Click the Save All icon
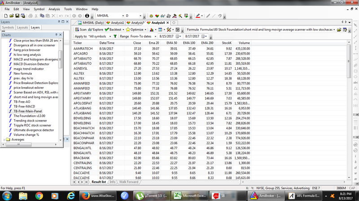Image resolution: width=359 pixels, height=201 pixels. pyautogui.click(x=23, y=16)
